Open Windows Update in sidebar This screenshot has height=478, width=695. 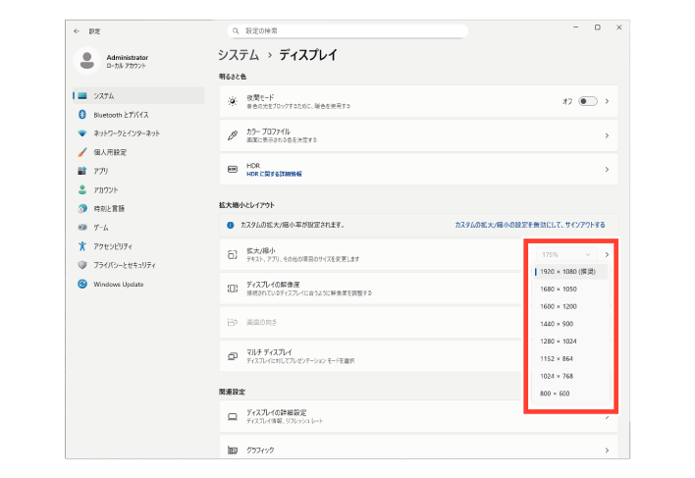click(x=118, y=284)
